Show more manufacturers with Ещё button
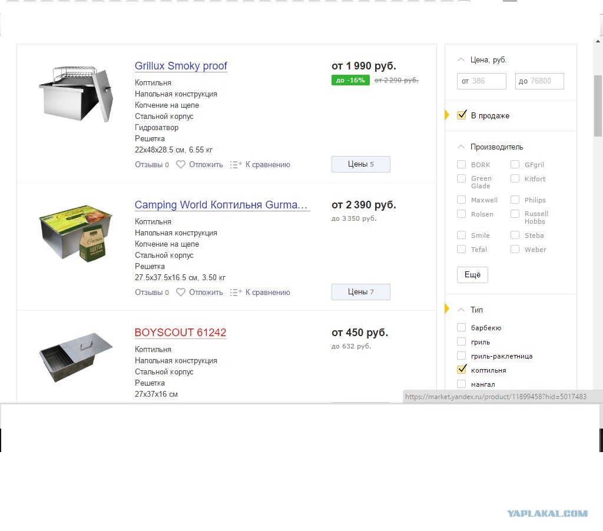The image size is (603, 531). click(472, 274)
